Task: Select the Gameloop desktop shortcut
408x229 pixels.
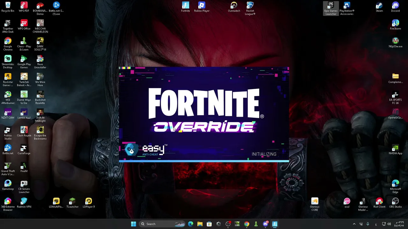Action: tap(8, 185)
